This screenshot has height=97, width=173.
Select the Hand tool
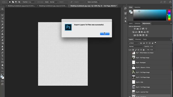tap(2, 65)
